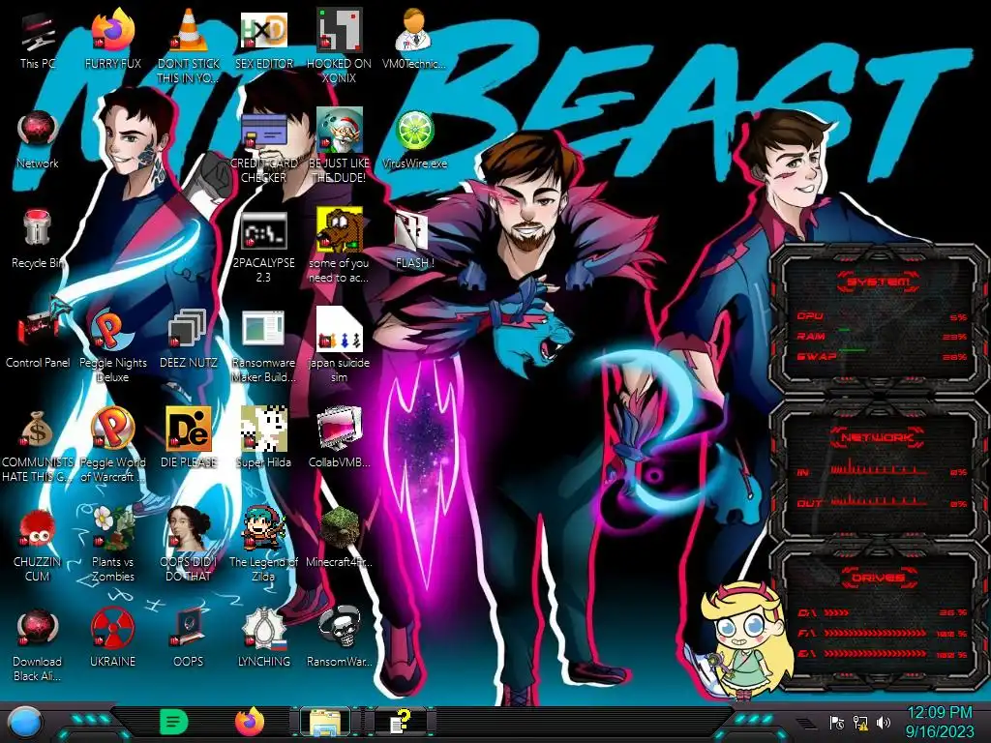Launch Super Hilda game icon
Screen dimensions: 991x743
(263, 439)
